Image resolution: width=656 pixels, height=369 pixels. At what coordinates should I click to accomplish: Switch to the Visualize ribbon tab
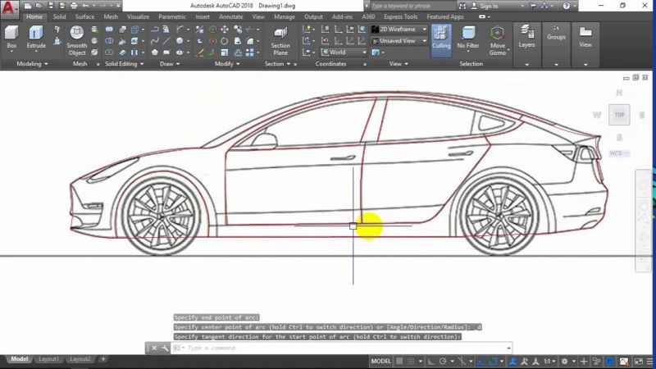[138, 16]
